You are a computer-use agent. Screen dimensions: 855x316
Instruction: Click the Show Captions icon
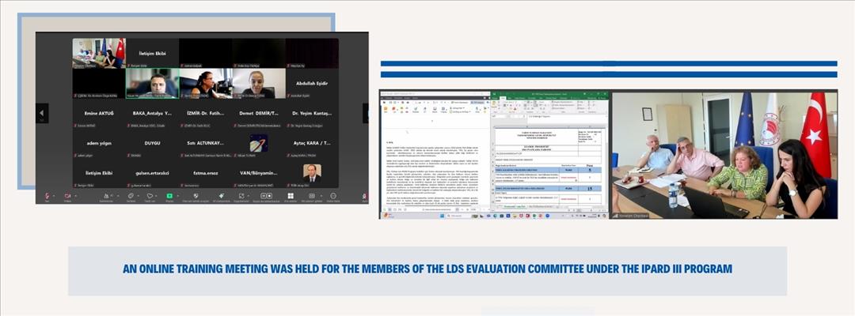(x=312, y=195)
